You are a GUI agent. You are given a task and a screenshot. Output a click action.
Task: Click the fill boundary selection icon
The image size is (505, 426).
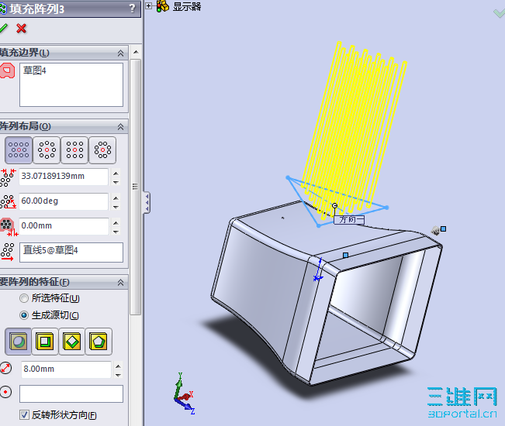point(8,70)
